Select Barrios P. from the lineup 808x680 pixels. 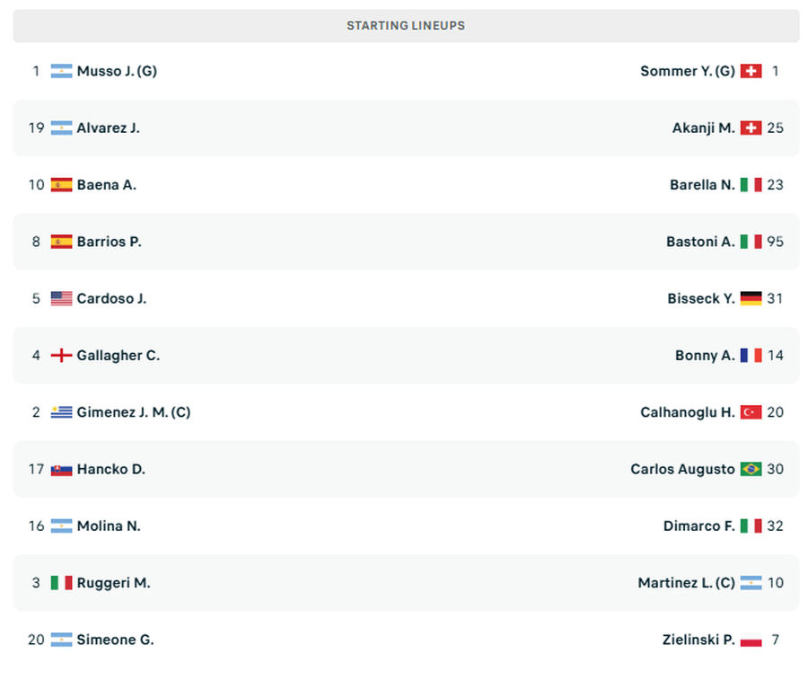pyautogui.click(x=109, y=242)
